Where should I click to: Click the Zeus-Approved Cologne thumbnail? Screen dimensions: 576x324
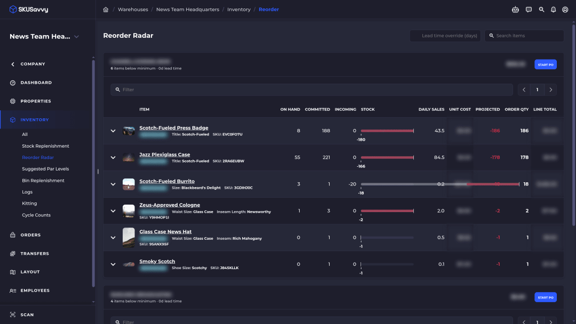(129, 211)
